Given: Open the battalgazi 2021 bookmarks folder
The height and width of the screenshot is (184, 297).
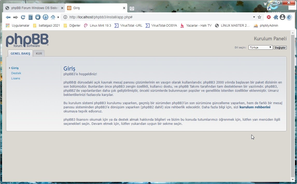Looking at the screenshot, I should point(47,26).
